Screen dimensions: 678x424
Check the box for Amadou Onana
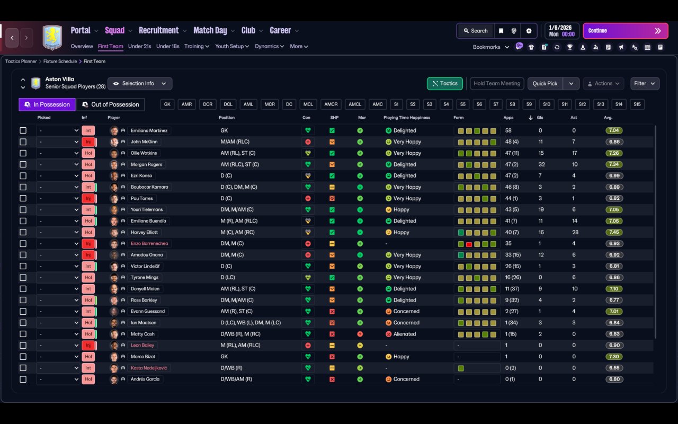click(x=23, y=255)
